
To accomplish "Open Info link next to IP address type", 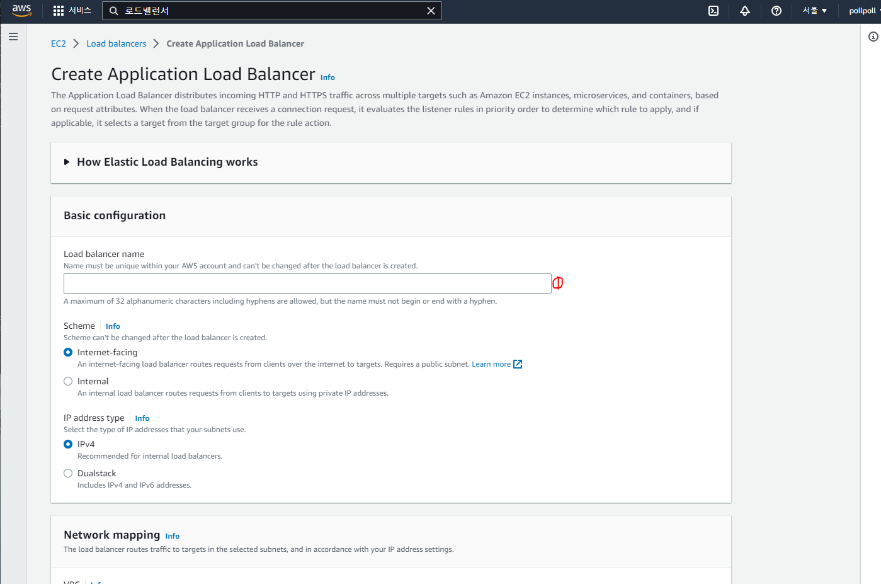I will pos(142,418).
